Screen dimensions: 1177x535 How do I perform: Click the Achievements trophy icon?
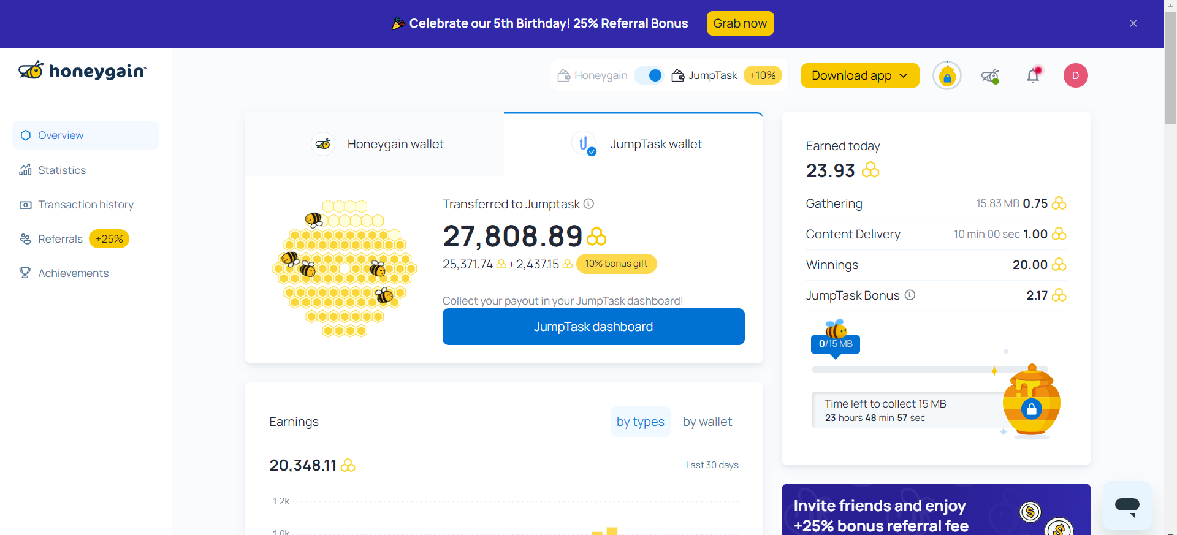tap(25, 273)
